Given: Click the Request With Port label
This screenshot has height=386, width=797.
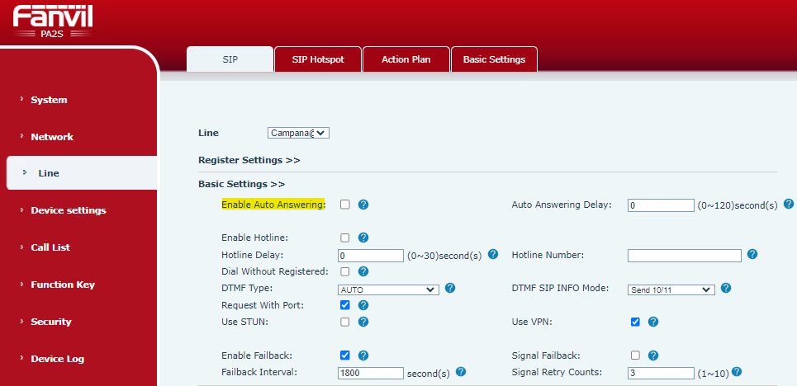Looking at the screenshot, I should (x=263, y=305).
